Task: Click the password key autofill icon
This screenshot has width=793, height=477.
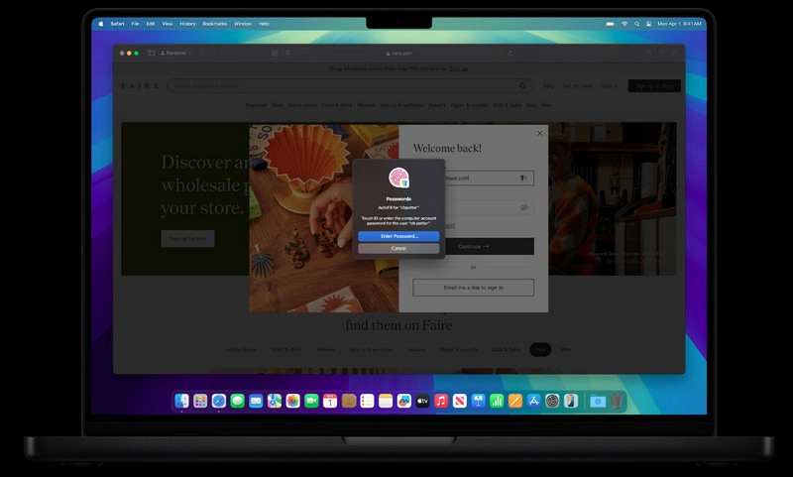Action: click(x=524, y=179)
